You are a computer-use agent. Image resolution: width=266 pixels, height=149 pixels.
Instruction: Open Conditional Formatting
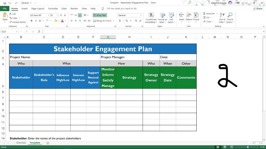coord(151,18)
